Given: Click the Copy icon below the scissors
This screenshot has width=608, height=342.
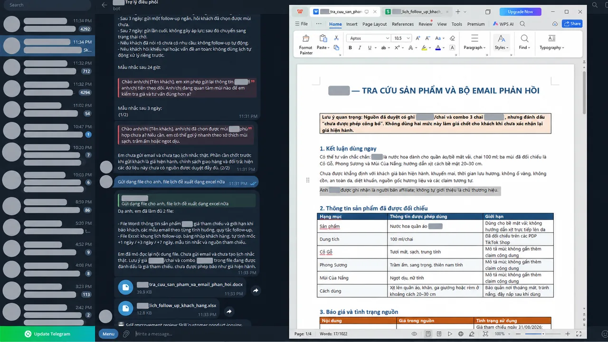Looking at the screenshot, I should click(x=336, y=47).
